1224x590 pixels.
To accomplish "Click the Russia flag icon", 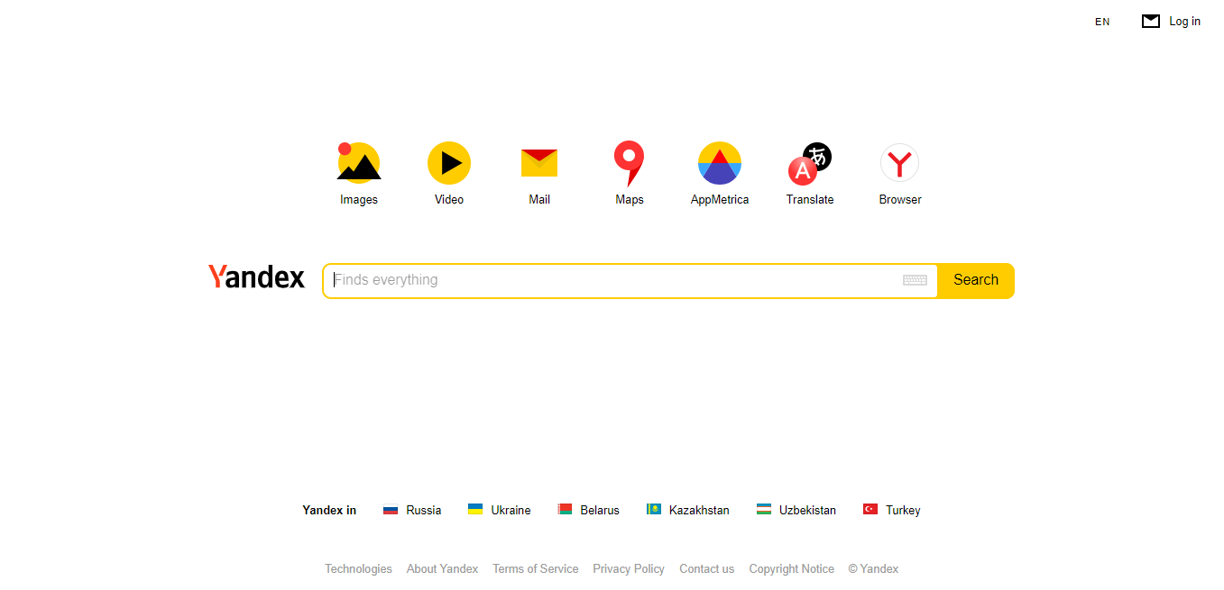I will [x=391, y=510].
